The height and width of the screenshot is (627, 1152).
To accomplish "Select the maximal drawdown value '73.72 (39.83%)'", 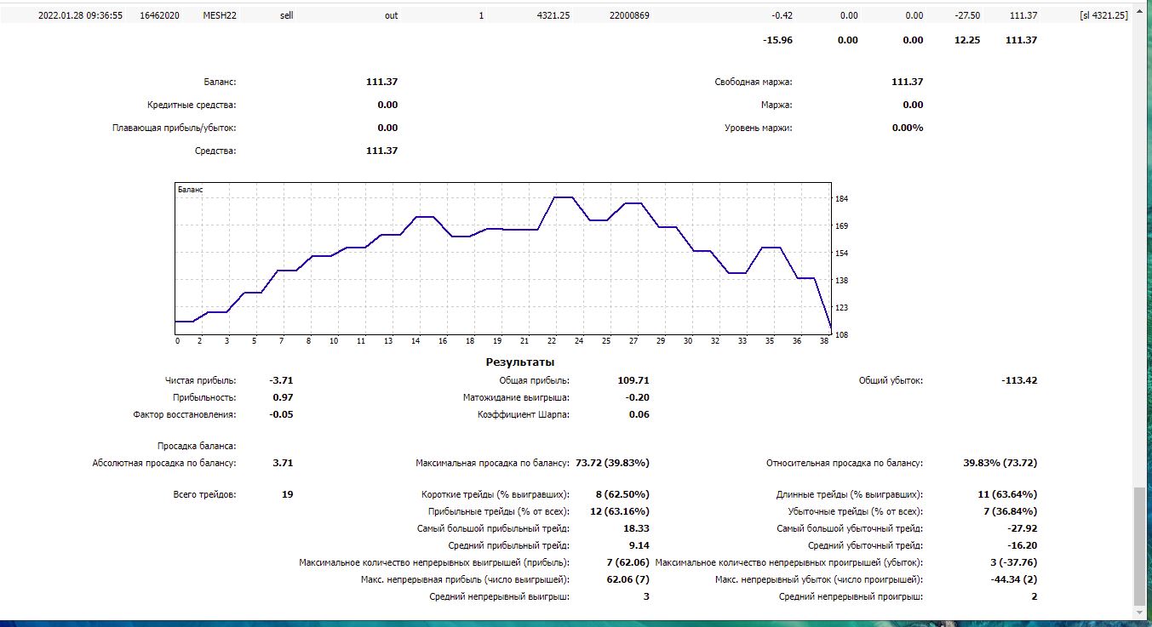I will pos(613,463).
